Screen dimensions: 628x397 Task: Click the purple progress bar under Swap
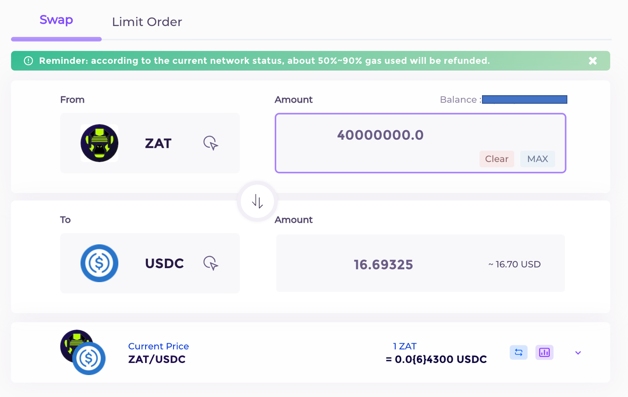tap(56, 39)
